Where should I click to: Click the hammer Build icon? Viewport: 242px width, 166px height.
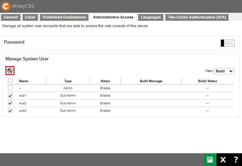coord(10,70)
